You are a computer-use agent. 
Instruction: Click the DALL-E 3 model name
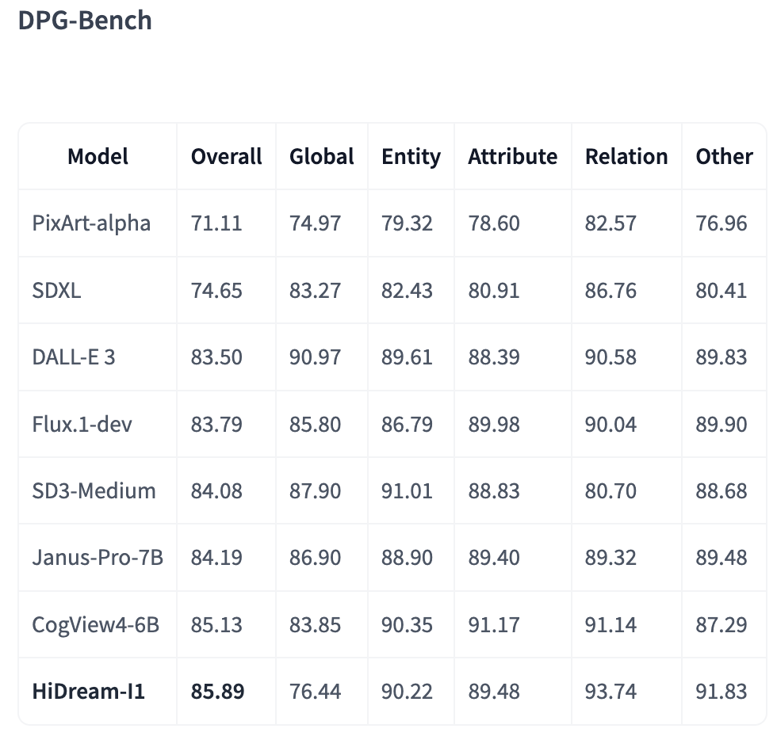[x=74, y=357]
